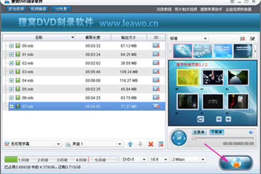Go to previous chapter page arrow
This screenshot has width=261, height=174.
pyautogui.click(x=219, y=119)
